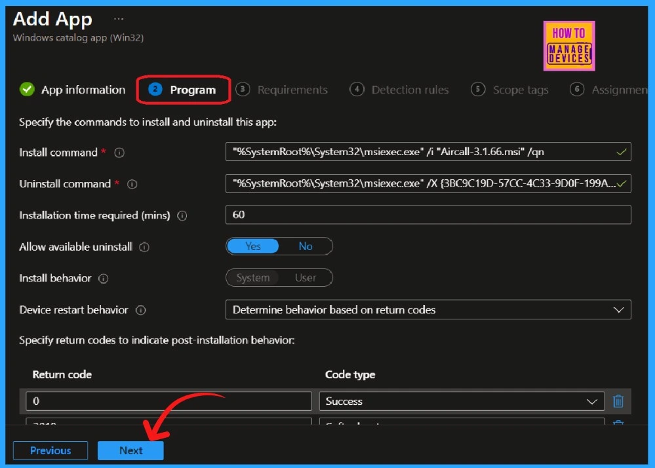
Task: Click the Add App title
Action: pos(52,19)
